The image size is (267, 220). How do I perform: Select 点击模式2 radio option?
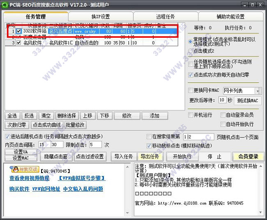(x=191, y=51)
